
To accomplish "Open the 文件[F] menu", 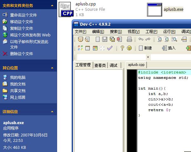I will click(81, 32).
